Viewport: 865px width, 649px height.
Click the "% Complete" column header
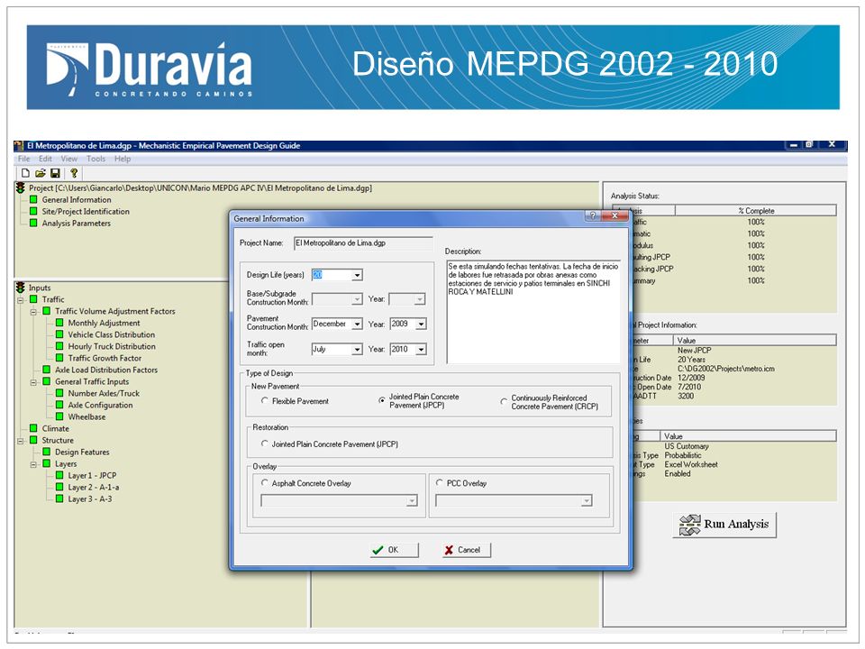point(756,210)
